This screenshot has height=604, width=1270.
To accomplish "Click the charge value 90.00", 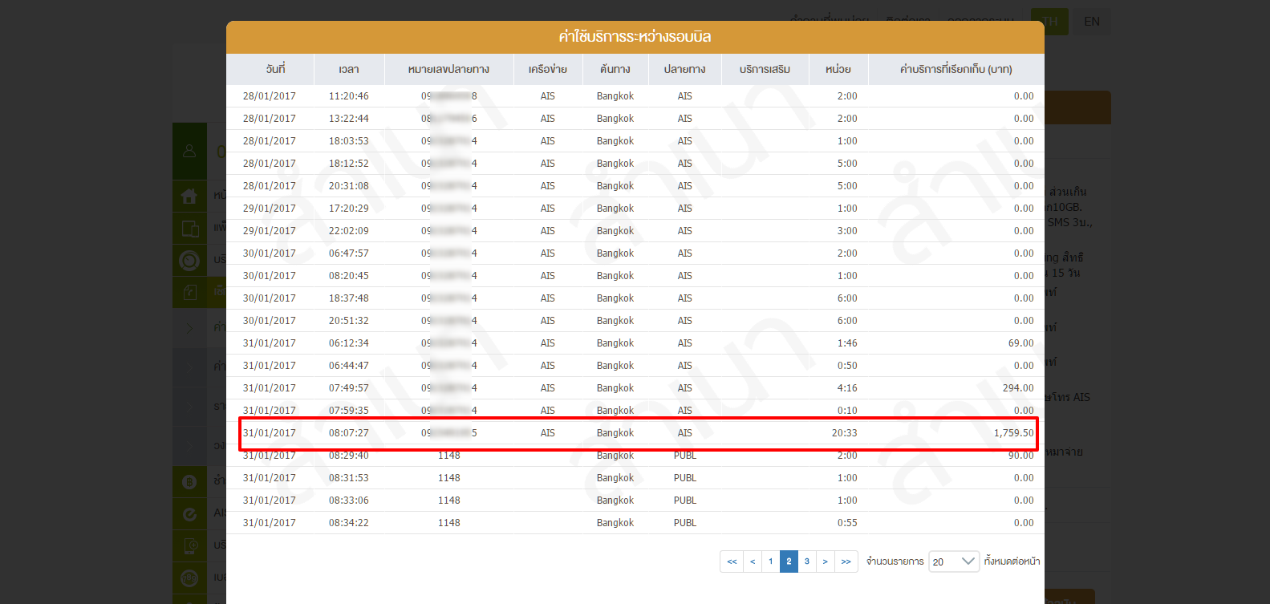I will point(1020,456).
